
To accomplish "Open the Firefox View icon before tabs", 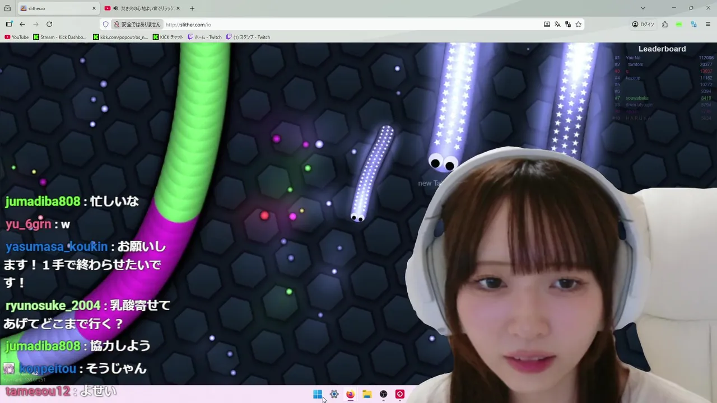I will pyautogui.click(x=8, y=8).
